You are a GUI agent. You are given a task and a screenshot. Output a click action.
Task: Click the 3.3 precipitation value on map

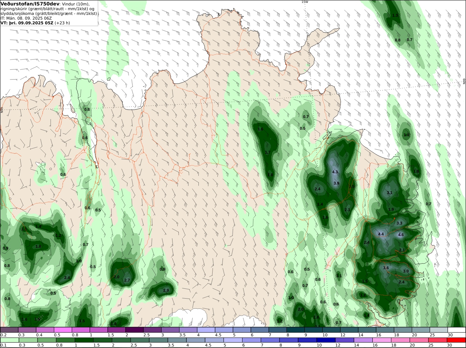pos(399,223)
